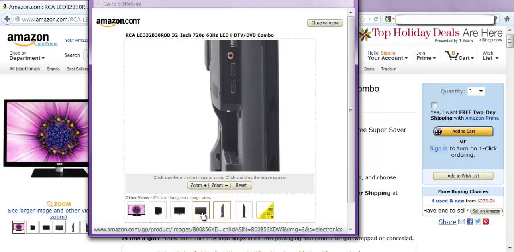Select the yellow energy guide thumbnail

[x=265, y=210]
